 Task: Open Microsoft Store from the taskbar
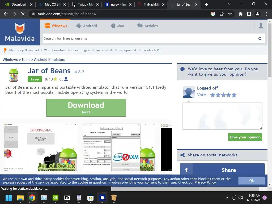click(90, 198)
